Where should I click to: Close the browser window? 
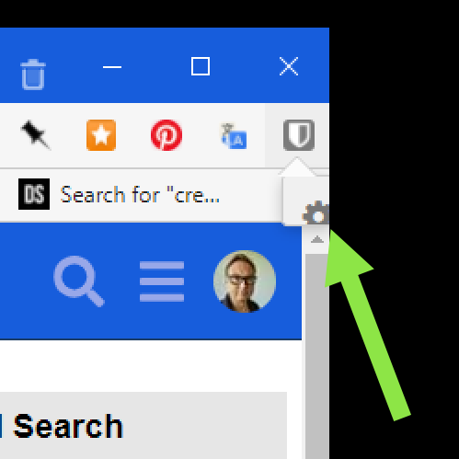[x=289, y=66]
